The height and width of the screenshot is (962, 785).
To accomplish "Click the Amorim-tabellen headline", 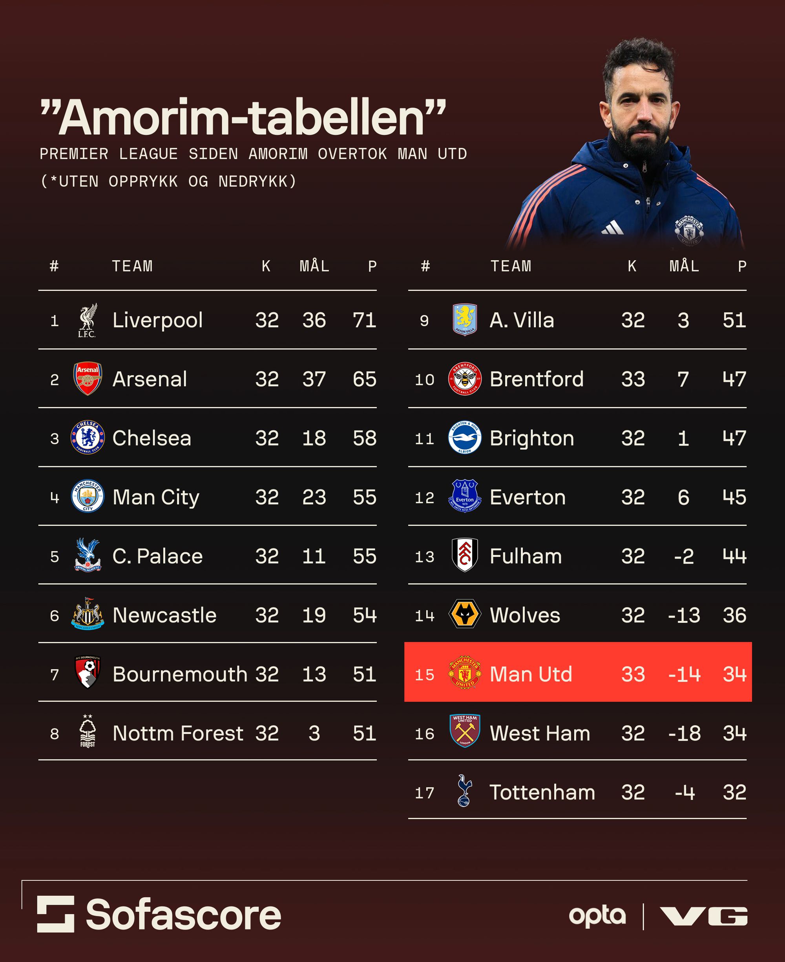I will coord(243,117).
